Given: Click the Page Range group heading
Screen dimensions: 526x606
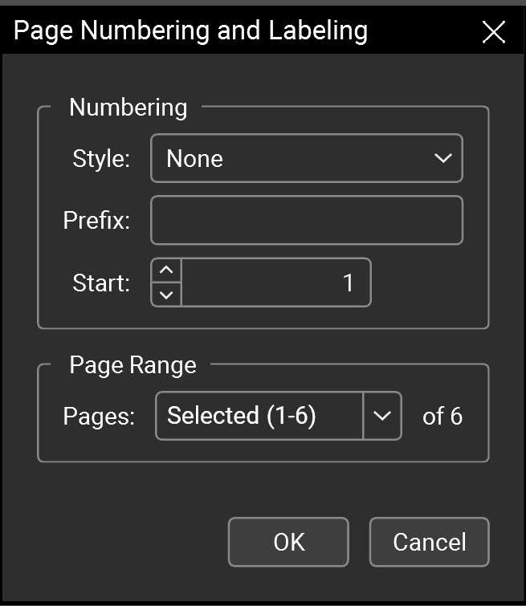Looking at the screenshot, I should (133, 365).
